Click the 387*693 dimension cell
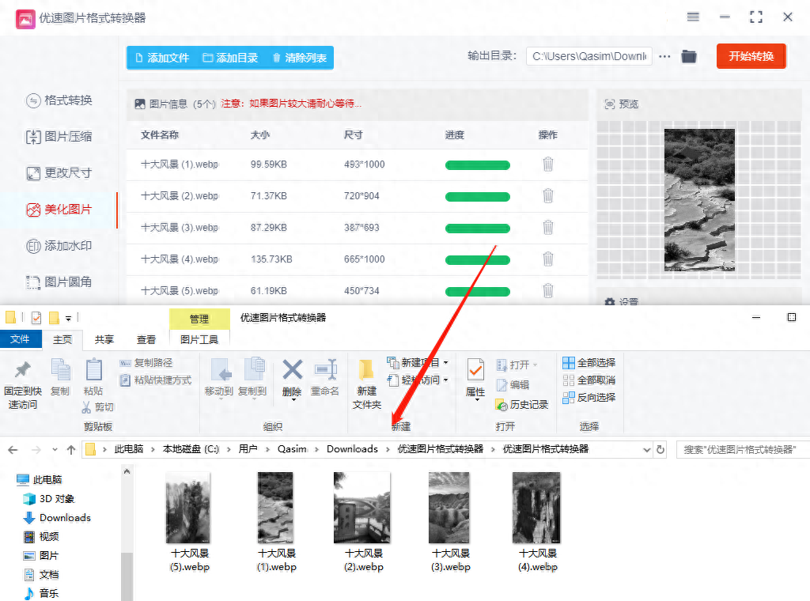The height and width of the screenshot is (601, 810). (361, 228)
